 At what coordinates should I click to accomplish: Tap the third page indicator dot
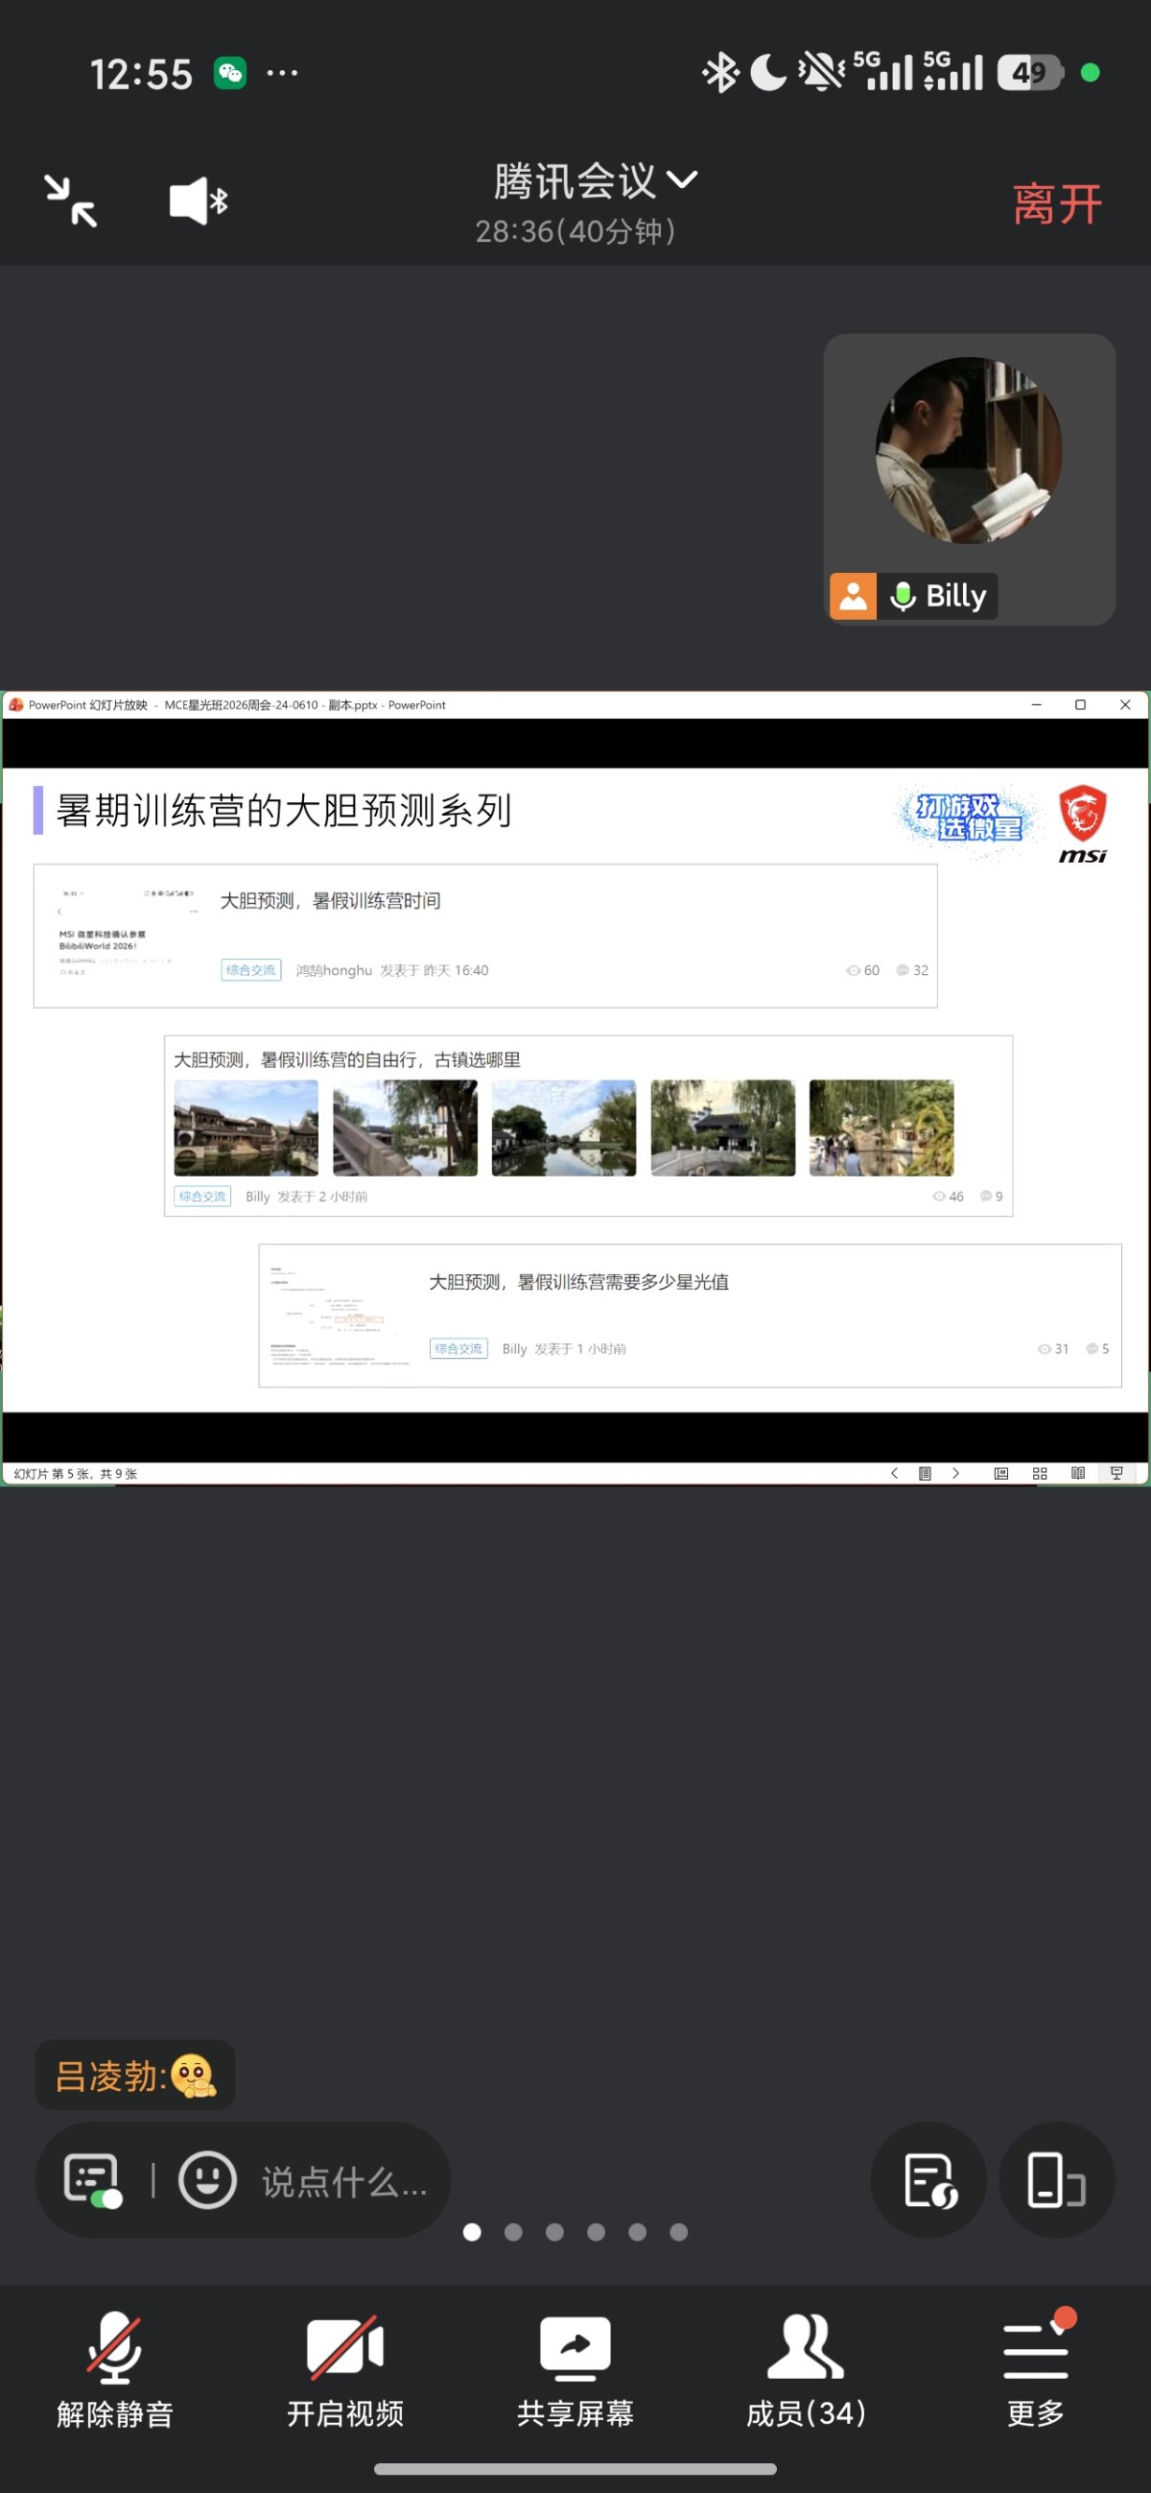click(554, 2232)
